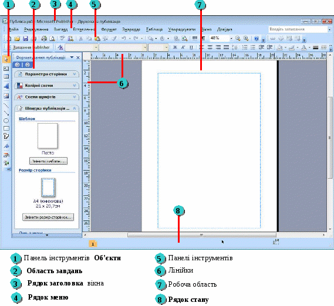This screenshot has width=334, height=306.
Task: Open the Таблиця menu
Action: pyautogui.click(x=154, y=29)
